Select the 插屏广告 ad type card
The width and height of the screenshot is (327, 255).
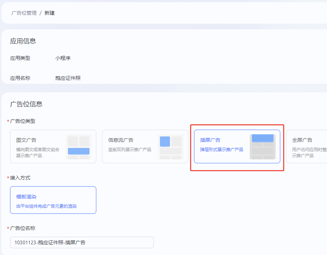237,146
